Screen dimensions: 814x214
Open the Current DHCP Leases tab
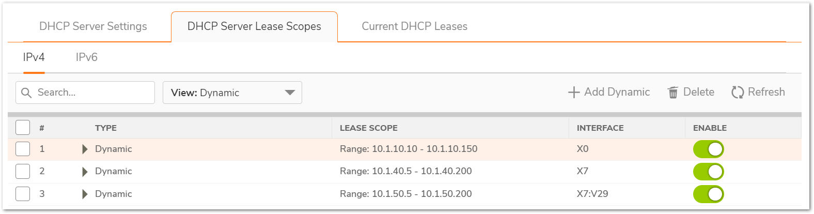click(414, 26)
